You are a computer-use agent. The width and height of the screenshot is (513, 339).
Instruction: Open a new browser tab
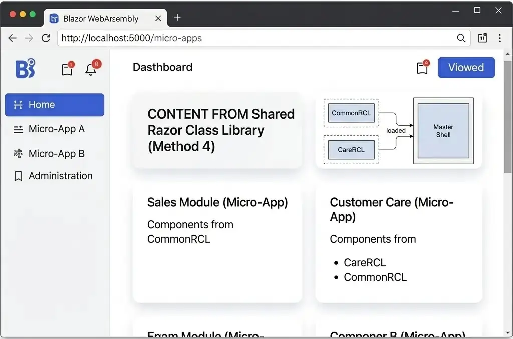[177, 17]
